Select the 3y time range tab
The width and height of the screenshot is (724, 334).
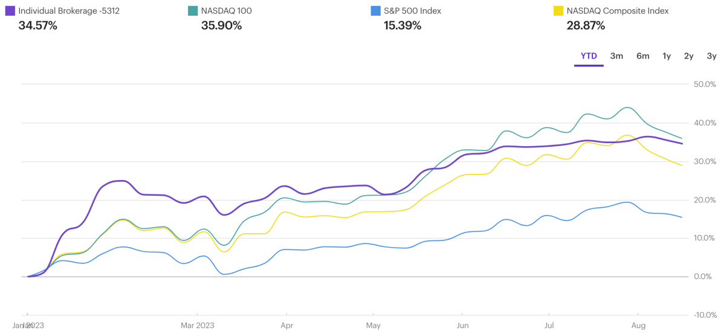(x=711, y=56)
